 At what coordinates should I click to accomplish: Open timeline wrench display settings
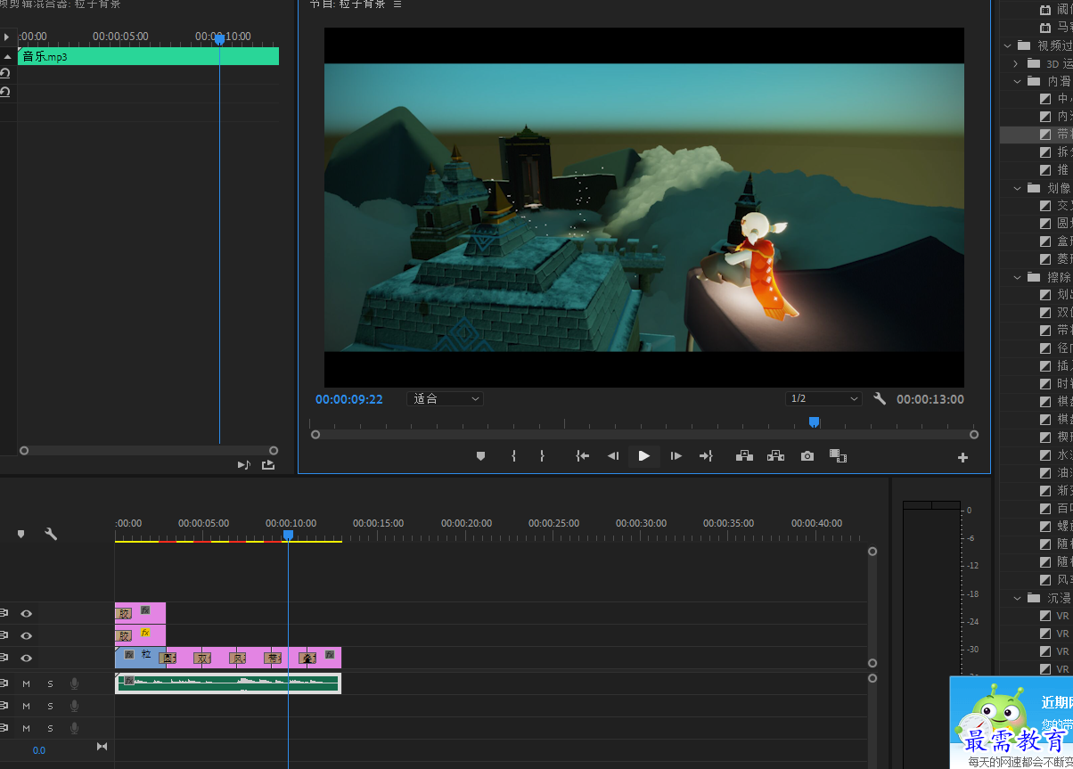click(51, 534)
